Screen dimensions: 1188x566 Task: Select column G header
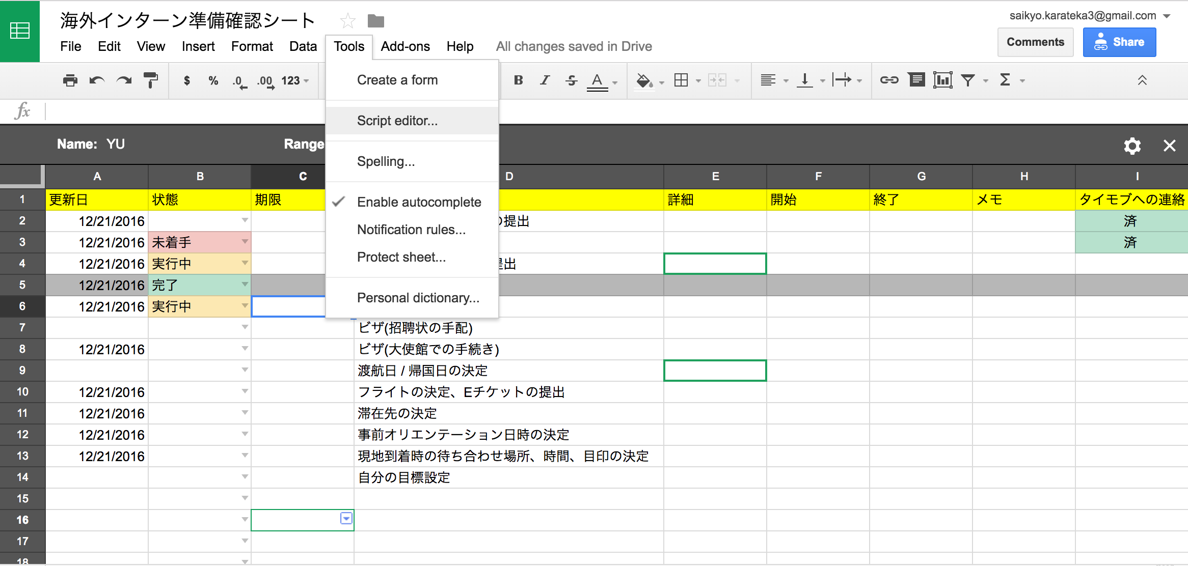[x=921, y=176]
